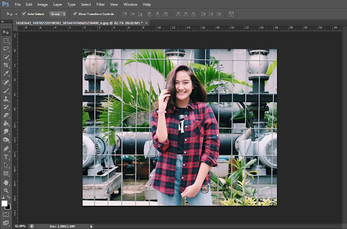This screenshot has height=229, width=347.
Task: Open the Filter menu
Action: pos(100,4)
